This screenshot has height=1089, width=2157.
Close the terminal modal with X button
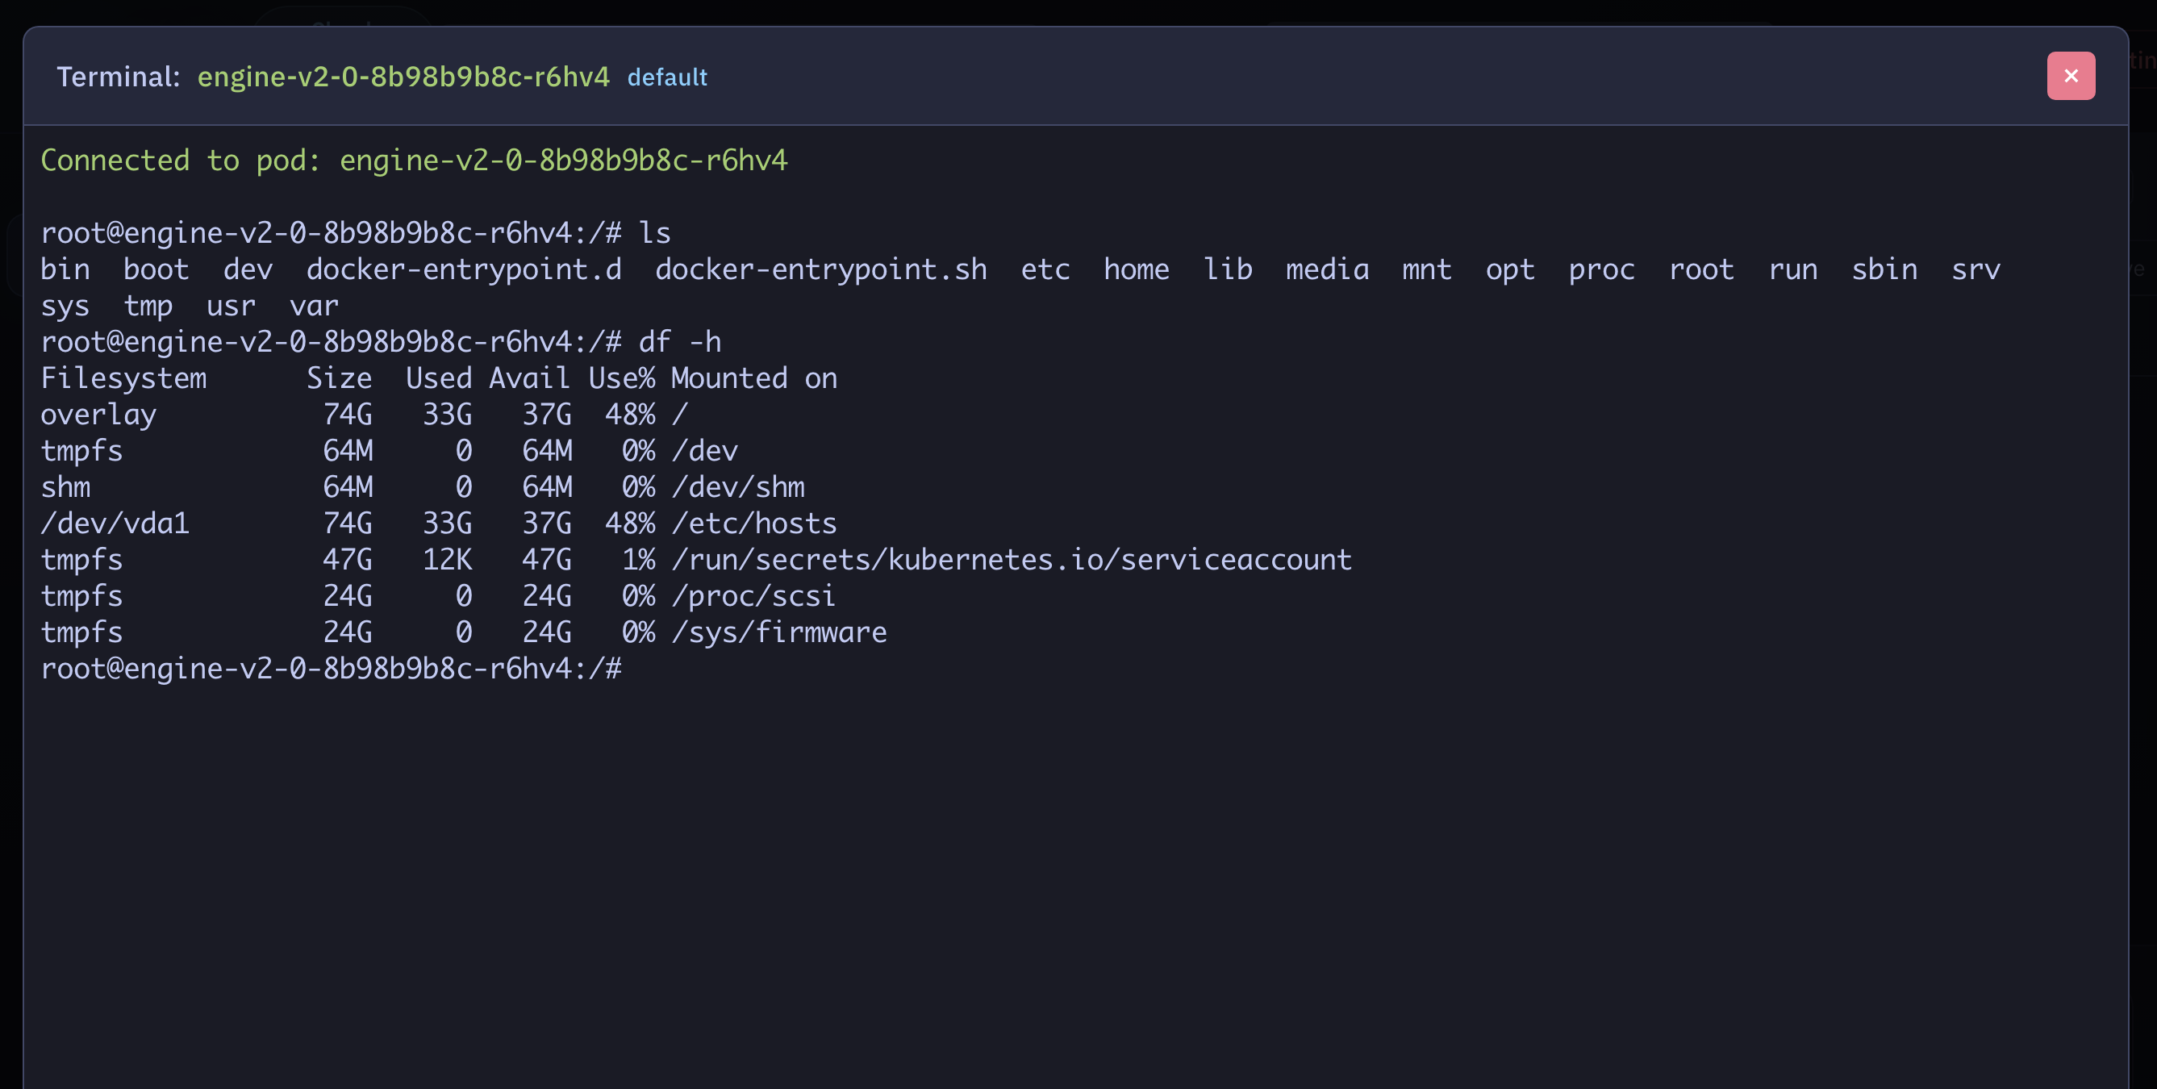click(2070, 76)
